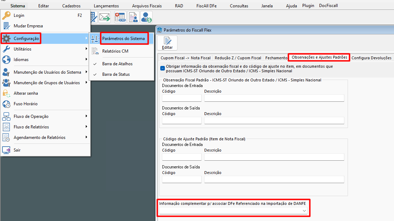This screenshot has height=221, width=394.
Task: Open the Lançamentos menu
Action: [x=106, y=6]
